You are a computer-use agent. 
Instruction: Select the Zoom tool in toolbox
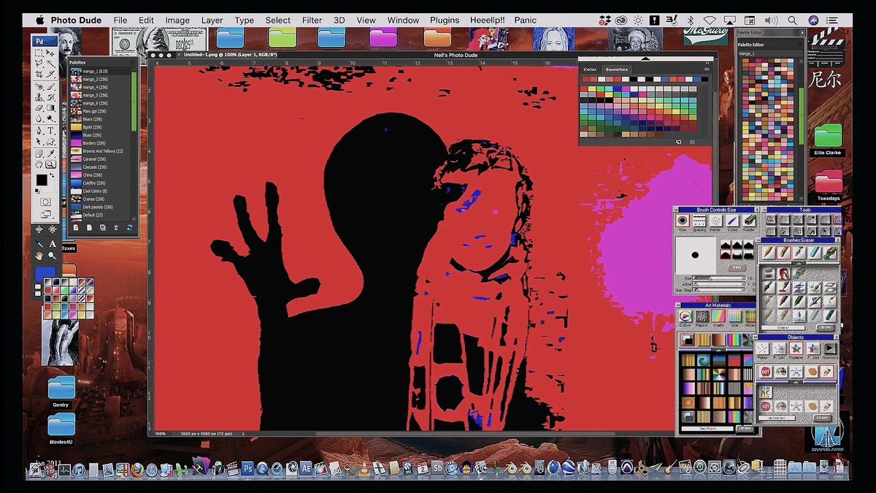(50, 164)
